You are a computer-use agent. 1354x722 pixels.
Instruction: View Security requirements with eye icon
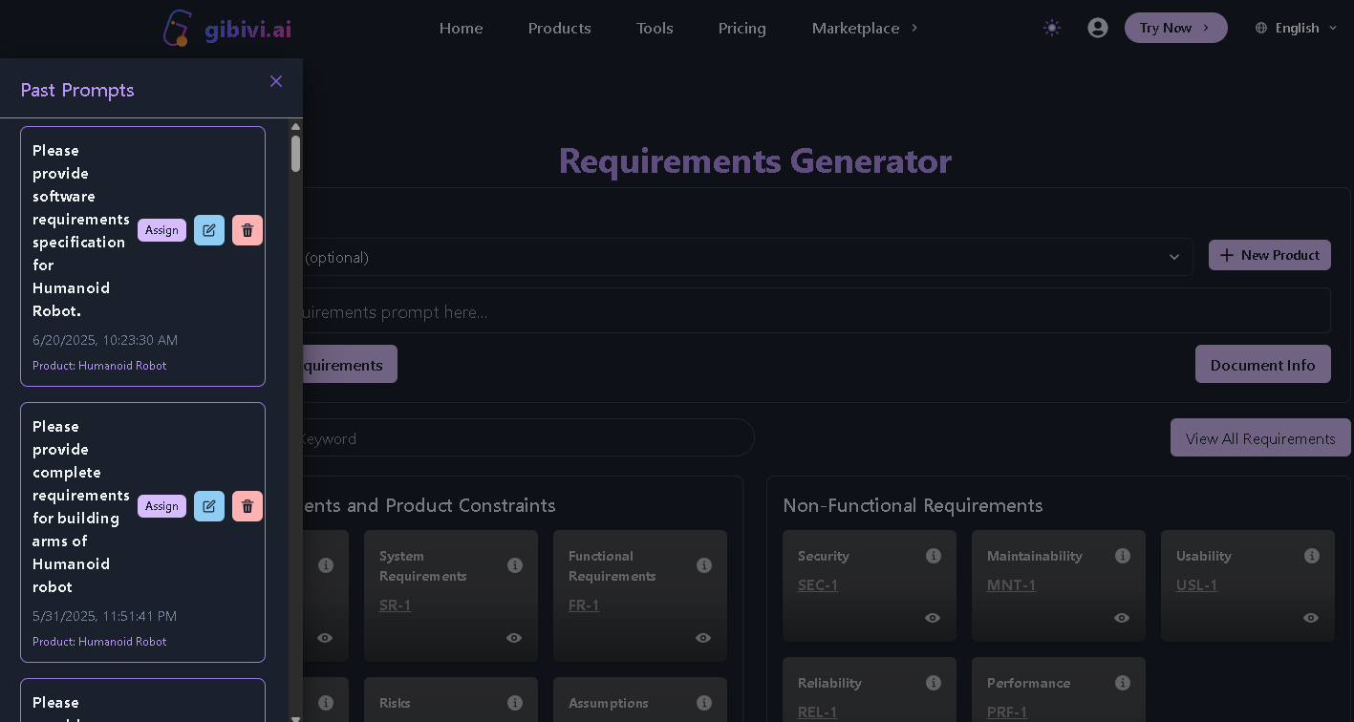(x=933, y=618)
